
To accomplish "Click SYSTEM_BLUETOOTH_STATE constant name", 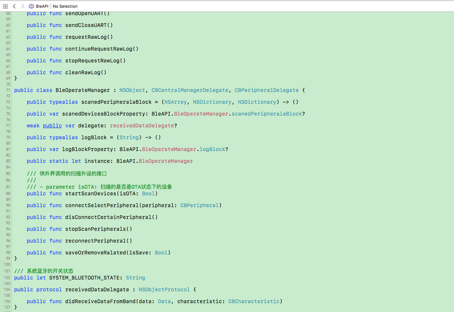I will coord(84,278).
